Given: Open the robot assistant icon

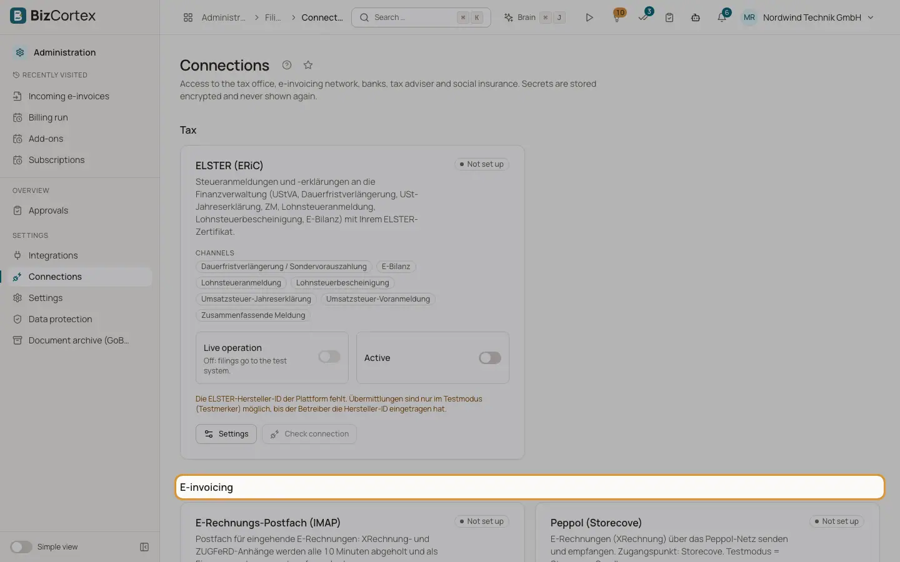Looking at the screenshot, I should [696, 17].
